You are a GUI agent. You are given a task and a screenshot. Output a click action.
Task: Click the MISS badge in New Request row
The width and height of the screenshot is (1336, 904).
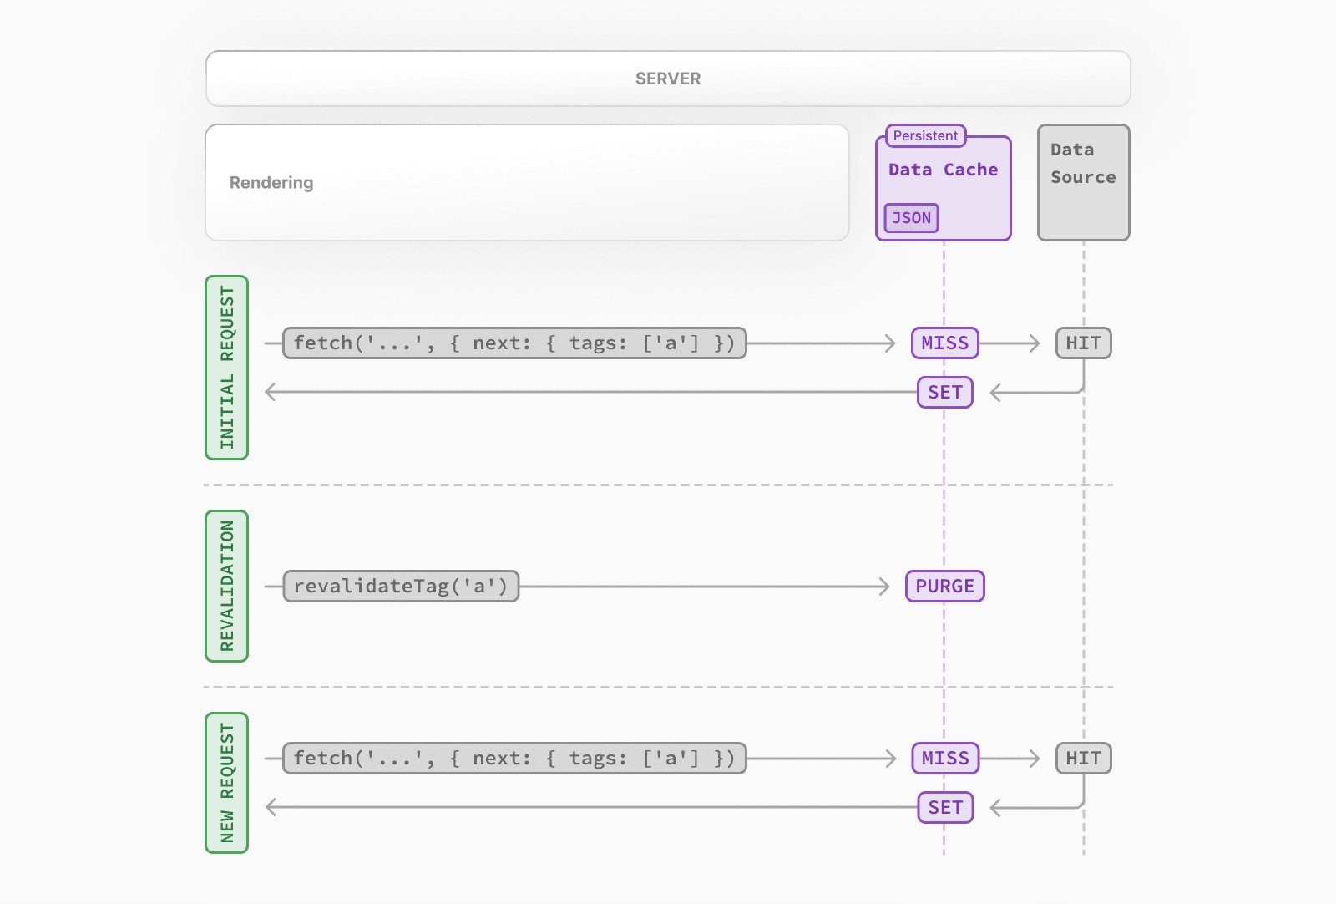point(944,758)
